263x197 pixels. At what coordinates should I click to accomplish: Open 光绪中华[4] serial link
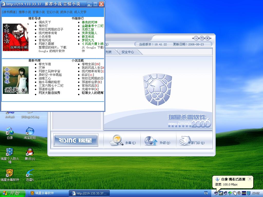point(90,89)
